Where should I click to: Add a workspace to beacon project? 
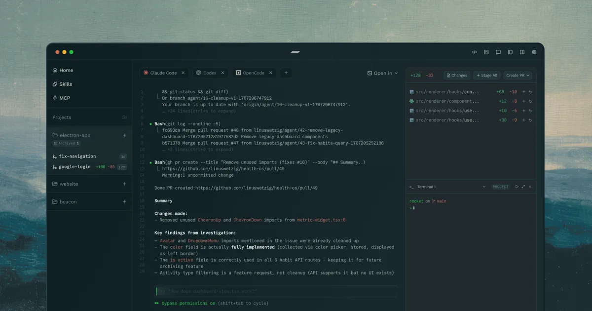[x=124, y=201]
